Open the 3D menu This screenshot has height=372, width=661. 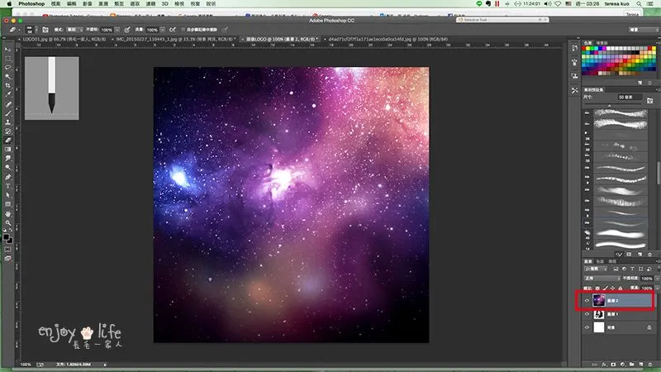coord(164,4)
